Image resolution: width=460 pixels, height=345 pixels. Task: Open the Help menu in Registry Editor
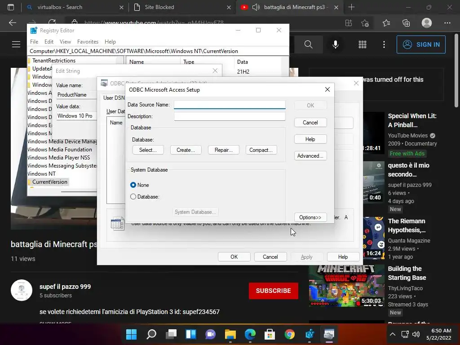tap(110, 42)
